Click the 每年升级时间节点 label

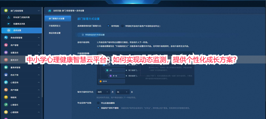[86, 92]
